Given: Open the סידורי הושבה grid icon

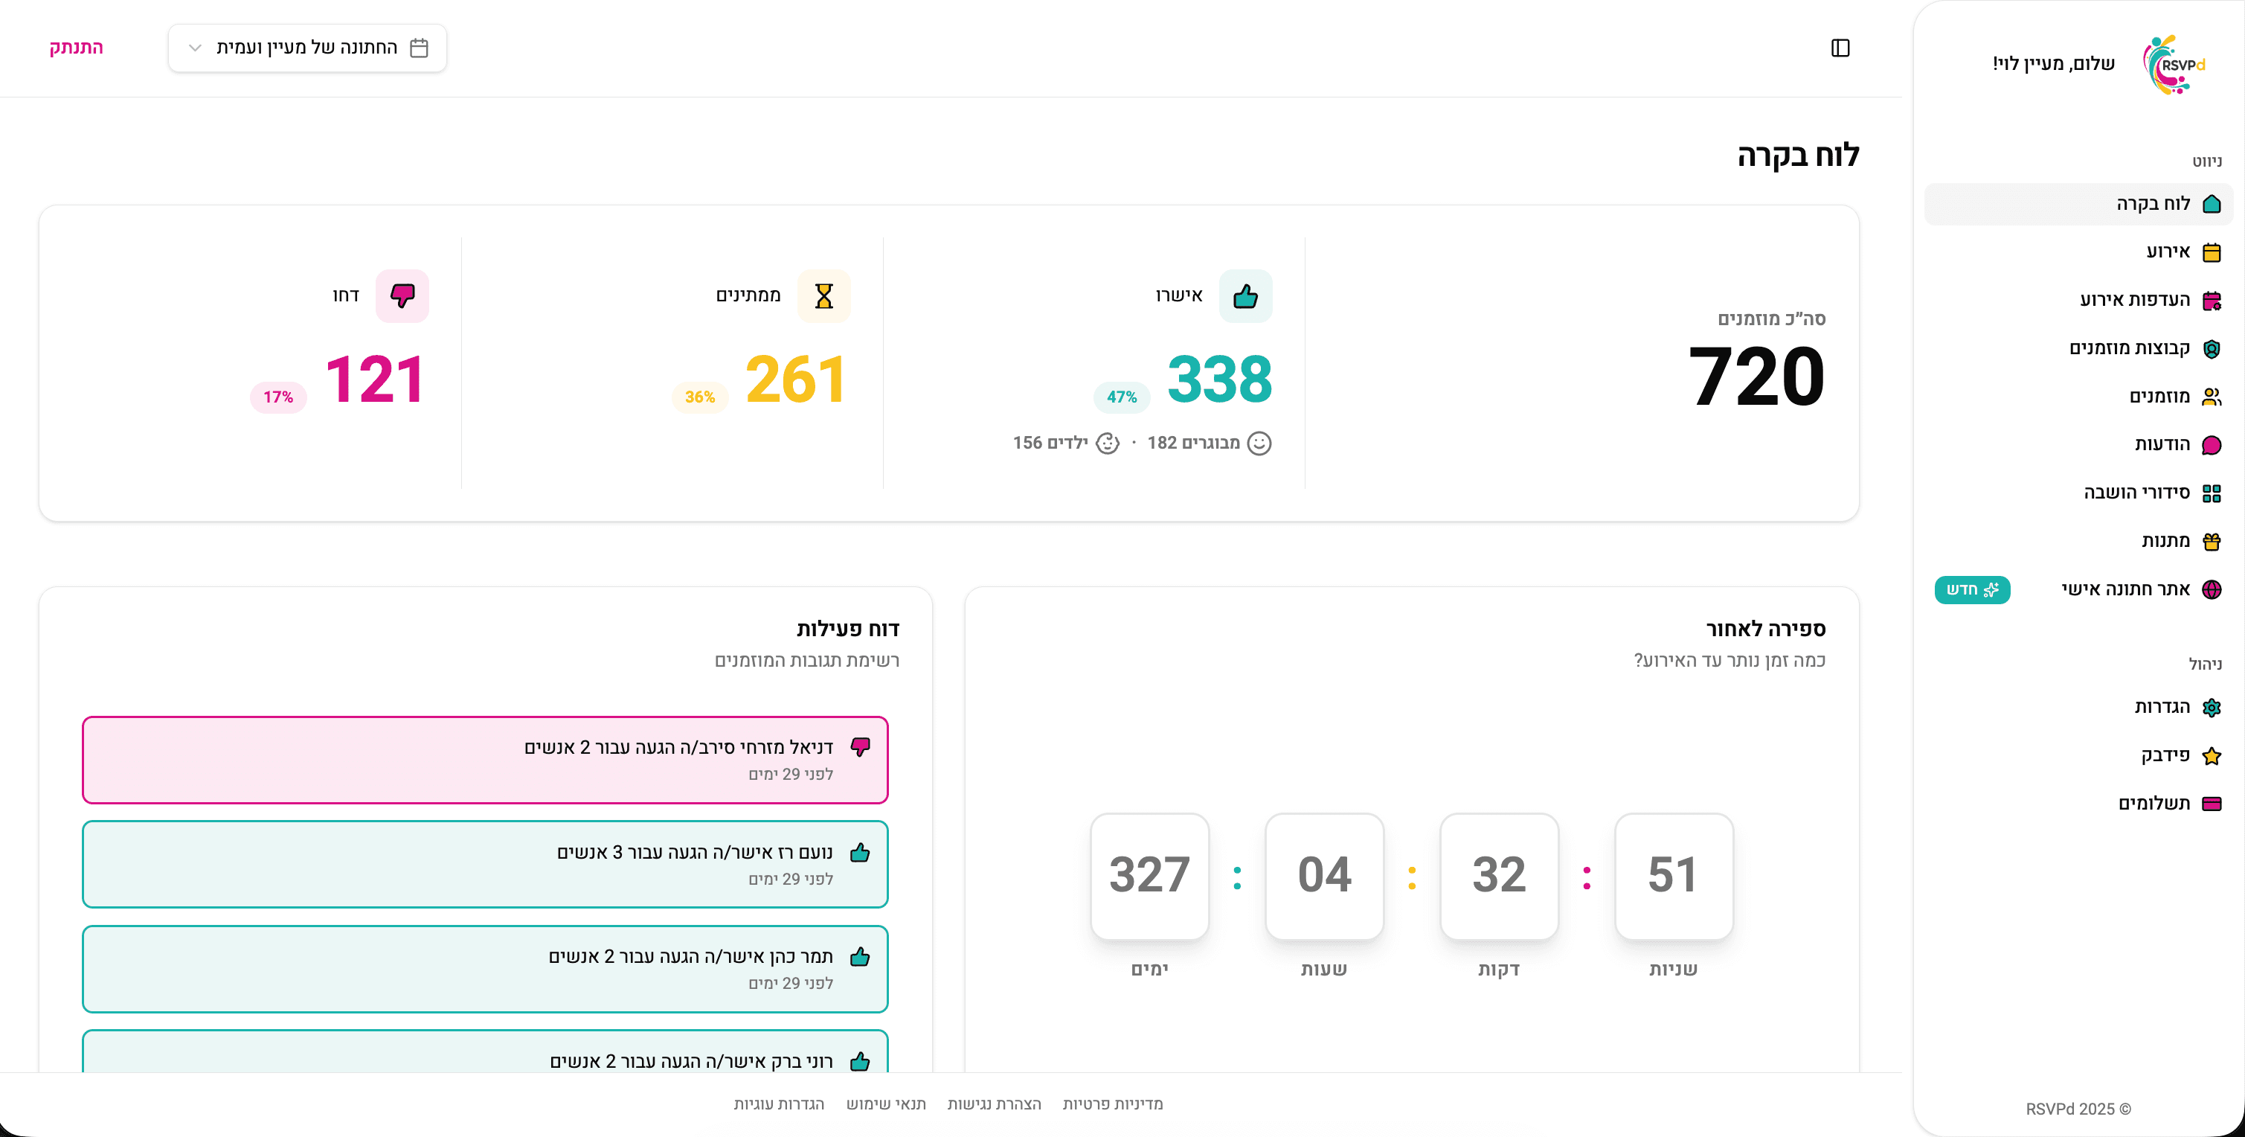Looking at the screenshot, I should [x=2211, y=493].
